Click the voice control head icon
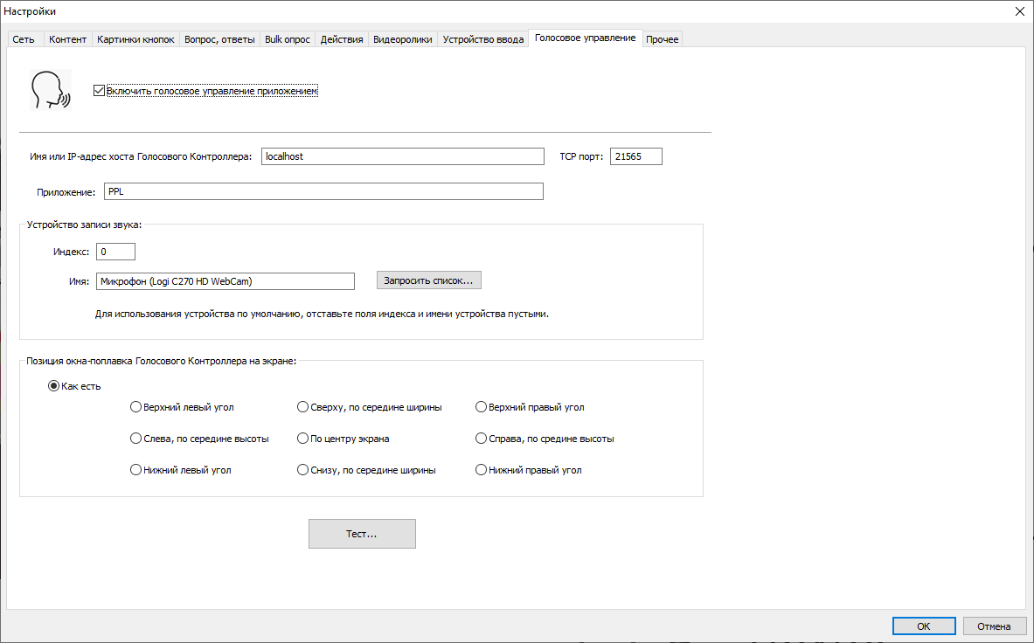Image resolution: width=1034 pixels, height=643 pixels. click(50, 89)
